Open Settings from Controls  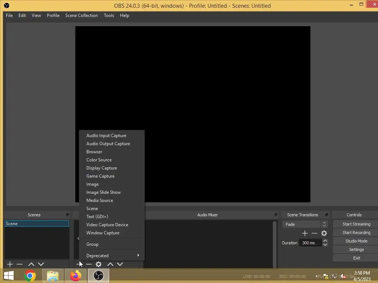click(x=356, y=249)
